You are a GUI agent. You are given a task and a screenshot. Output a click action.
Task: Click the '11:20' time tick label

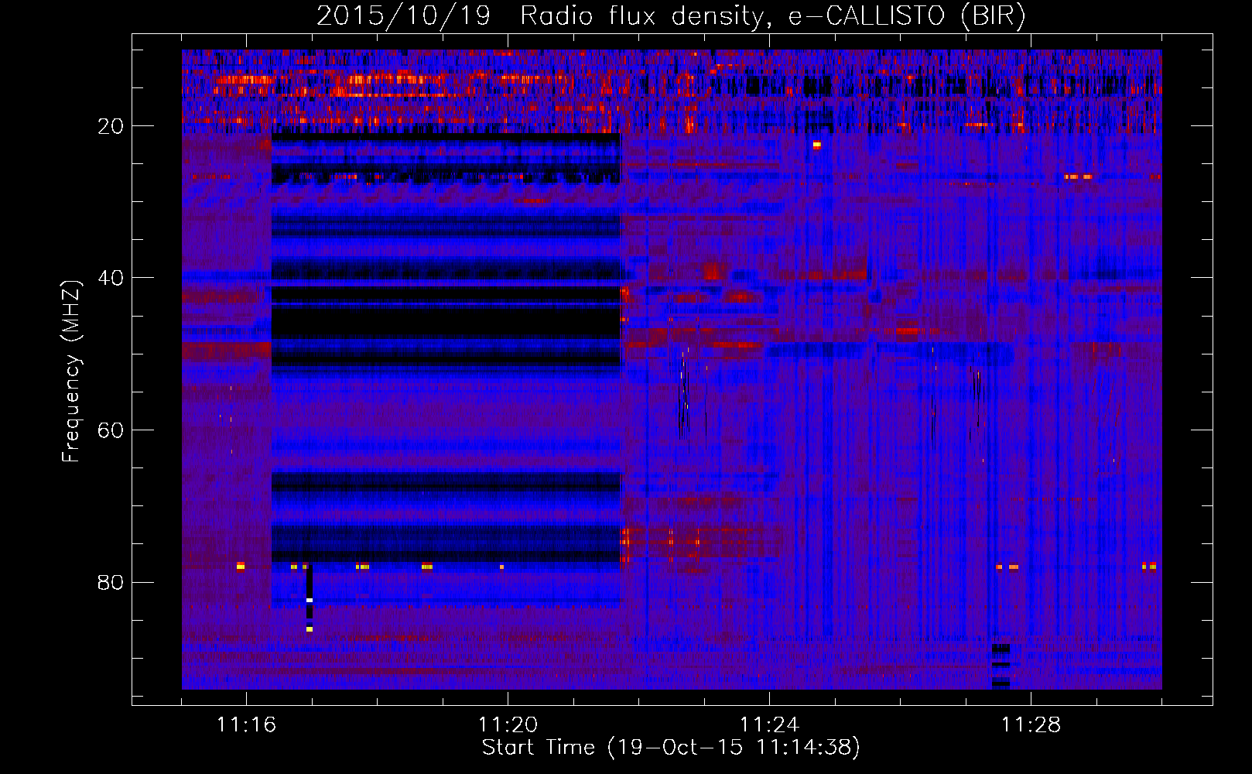[x=508, y=724]
